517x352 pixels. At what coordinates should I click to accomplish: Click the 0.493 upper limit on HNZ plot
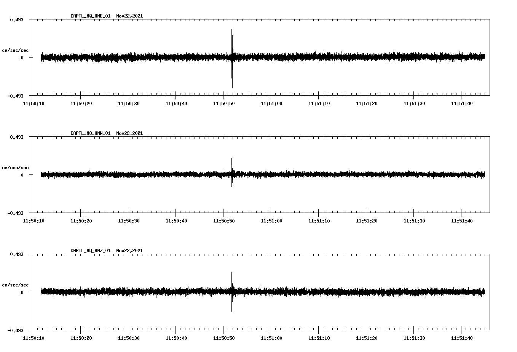[16, 254]
